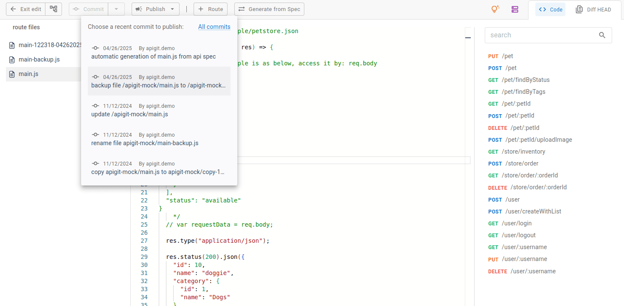The width and height of the screenshot is (624, 306).
Task: Jump to GET /store/inventory route
Action: point(517,152)
